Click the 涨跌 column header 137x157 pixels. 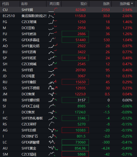(106, 4)
